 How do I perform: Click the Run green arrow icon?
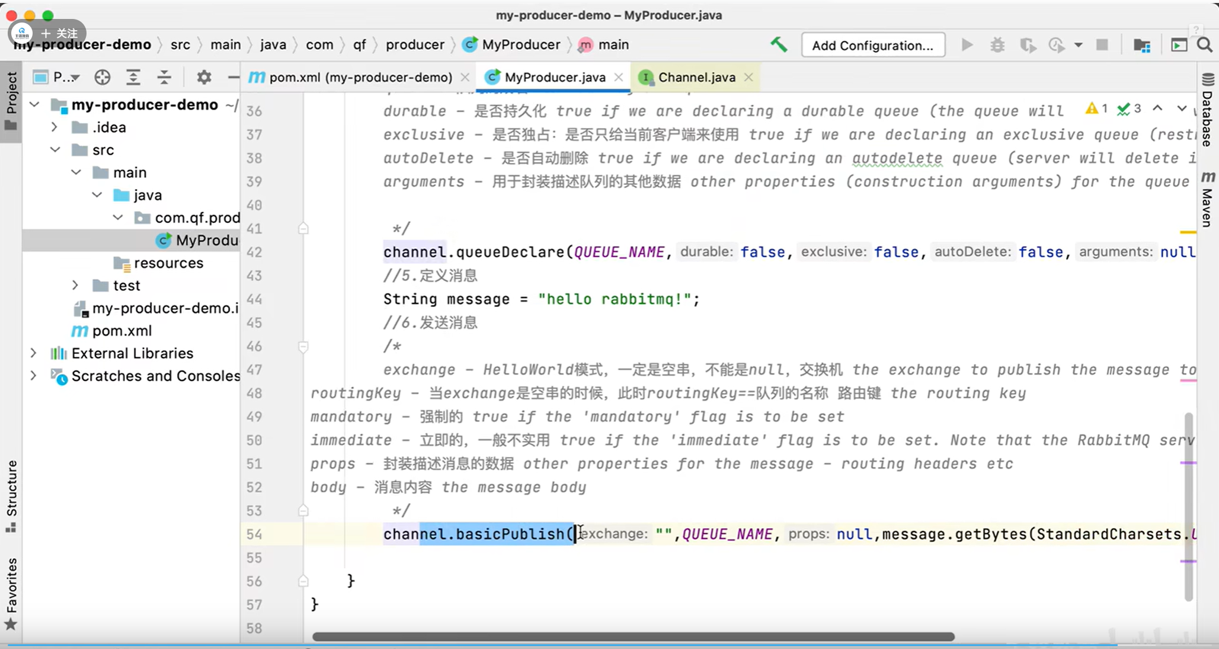click(x=967, y=45)
